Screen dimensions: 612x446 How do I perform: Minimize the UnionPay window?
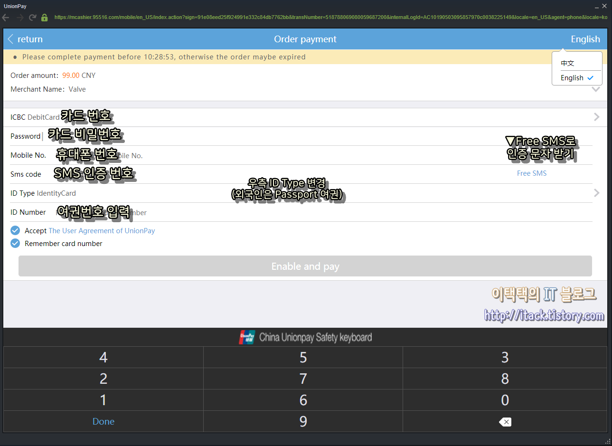click(x=597, y=6)
